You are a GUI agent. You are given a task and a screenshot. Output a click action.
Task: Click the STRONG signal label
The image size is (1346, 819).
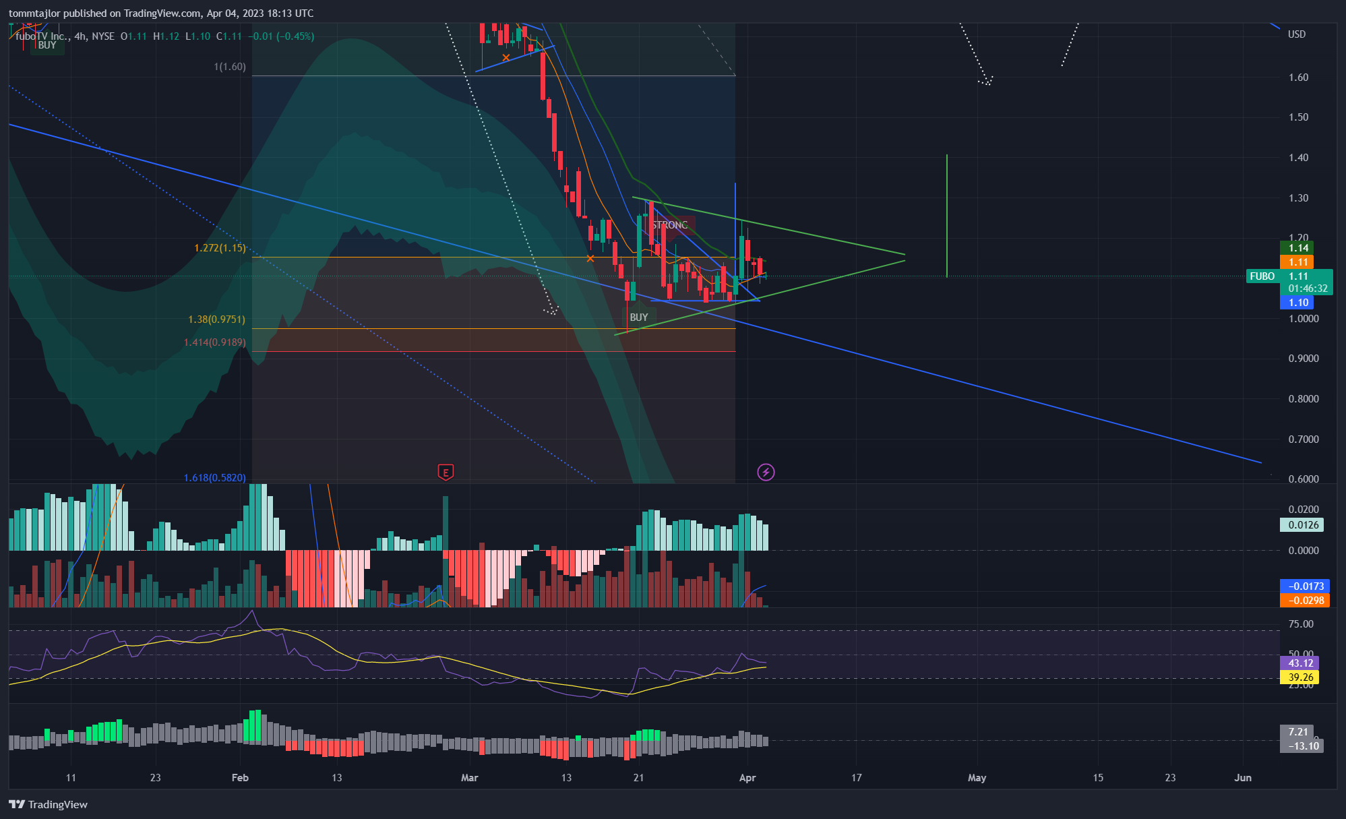coord(669,225)
